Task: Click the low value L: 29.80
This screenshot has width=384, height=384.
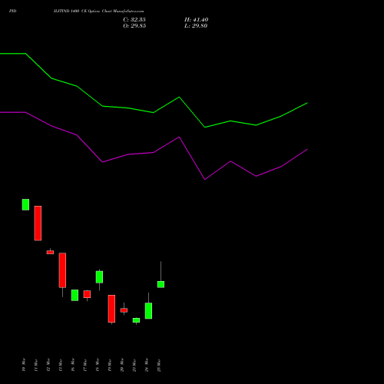Action: [196, 26]
